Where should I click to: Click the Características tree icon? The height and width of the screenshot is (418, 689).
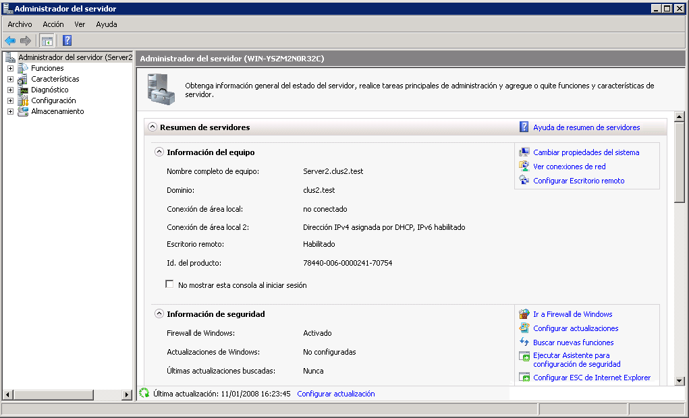click(23, 79)
